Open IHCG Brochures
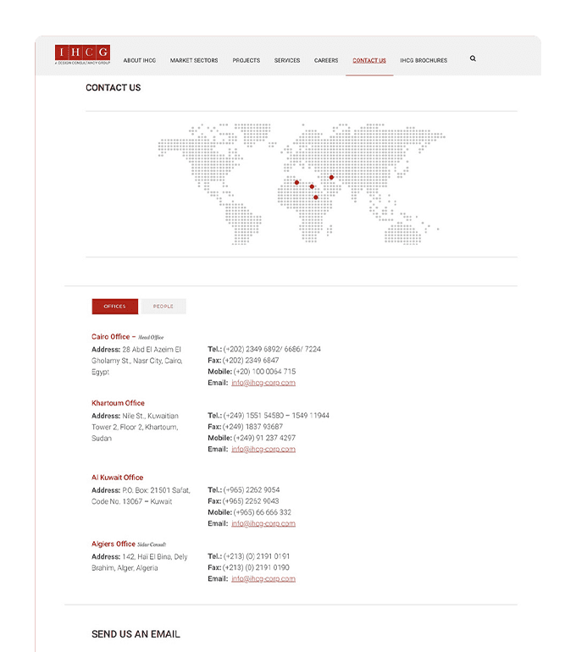Viewport: 576px width, 652px height. tap(424, 60)
